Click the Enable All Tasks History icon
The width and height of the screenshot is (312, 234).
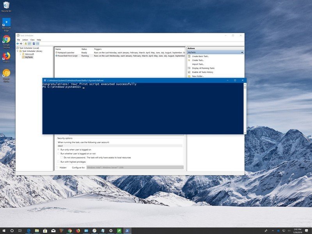[x=190, y=72]
